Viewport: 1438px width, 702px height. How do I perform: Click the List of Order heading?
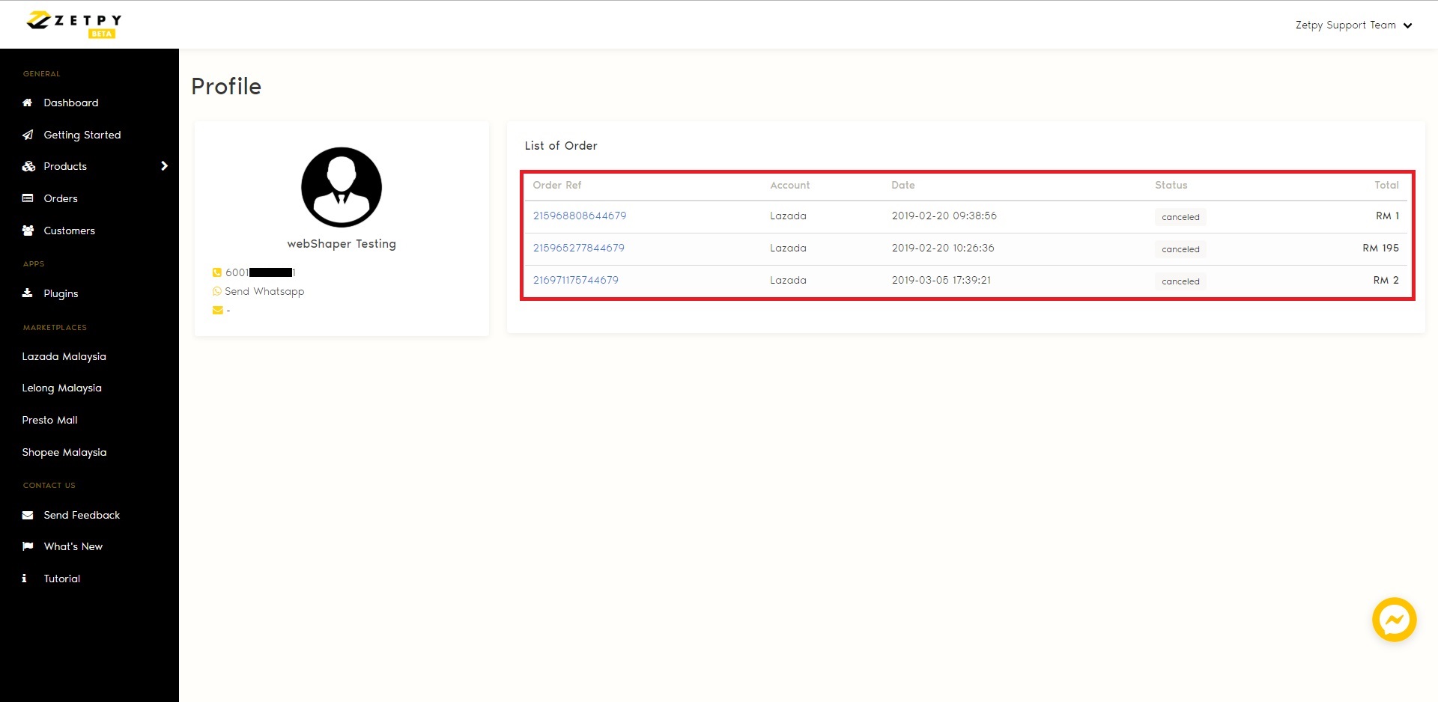tap(561, 145)
